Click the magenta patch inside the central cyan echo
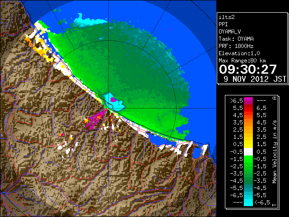Image resolution: width=289 pixels, height=217 pixels. click(x=113, y=100)
